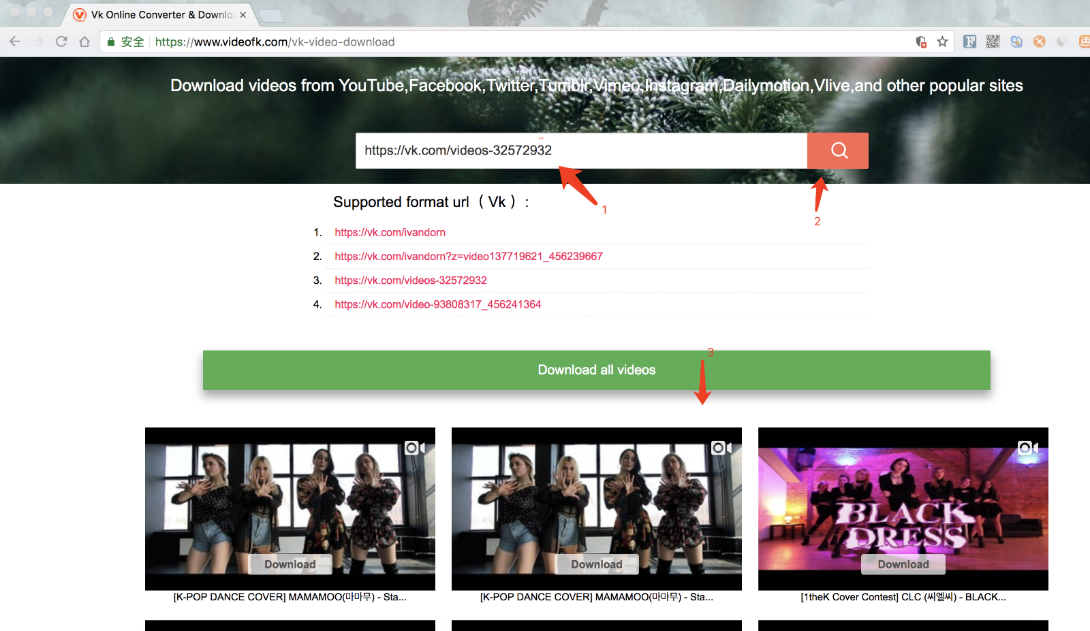Click the blue globe extension icon

(x=1016, y=42)
